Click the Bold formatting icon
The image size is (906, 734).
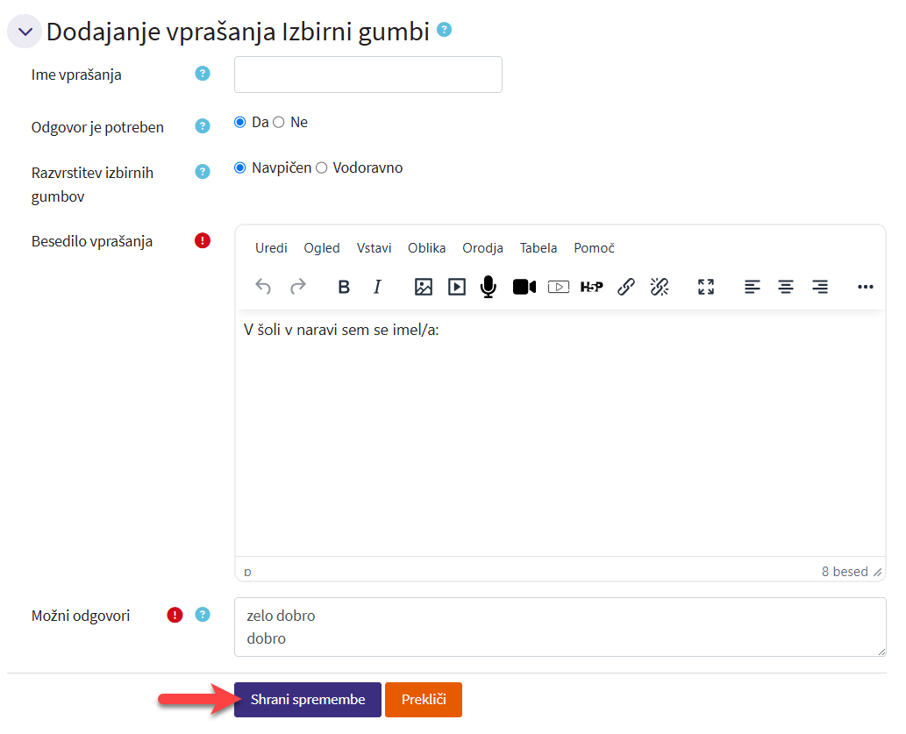point(344,287)
